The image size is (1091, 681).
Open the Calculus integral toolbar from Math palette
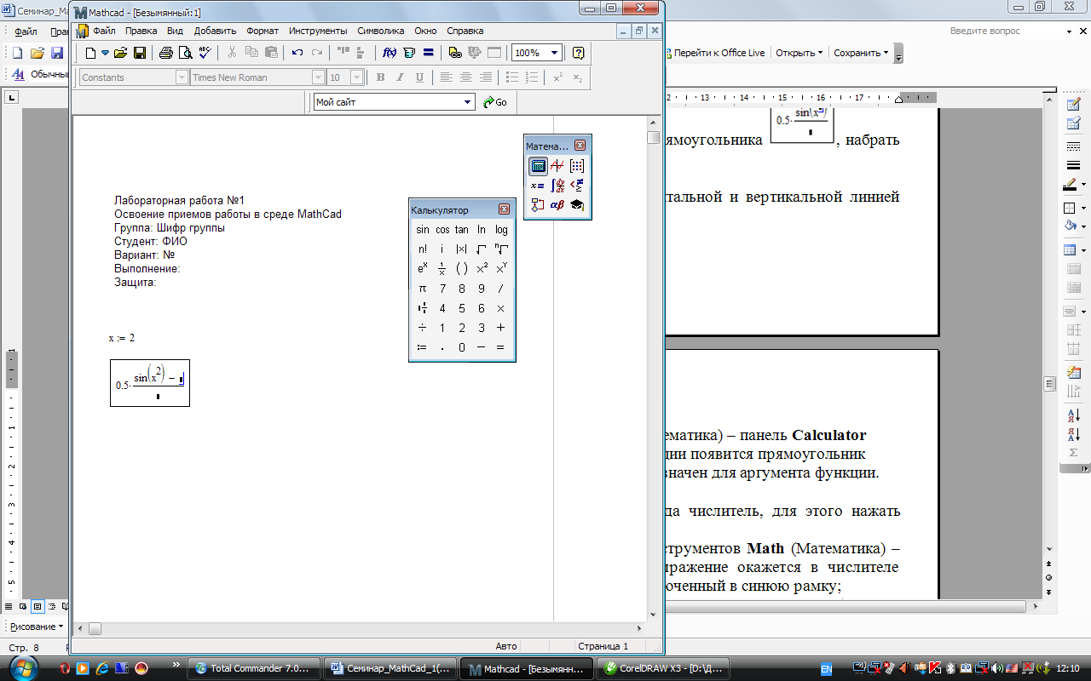pos(557,186)
